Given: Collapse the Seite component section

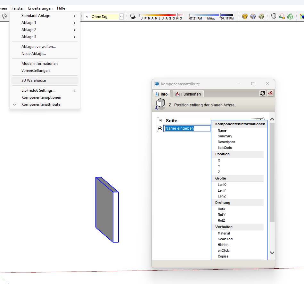Looking at the screenshot, I should pos(160,121).
